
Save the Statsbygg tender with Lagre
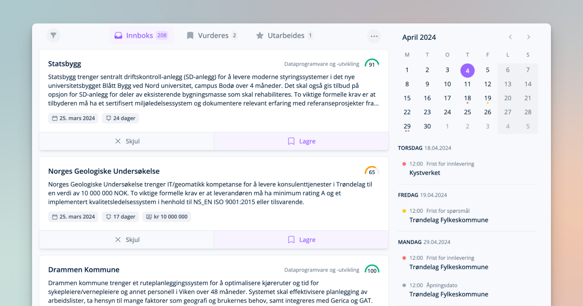pos(301,141)
